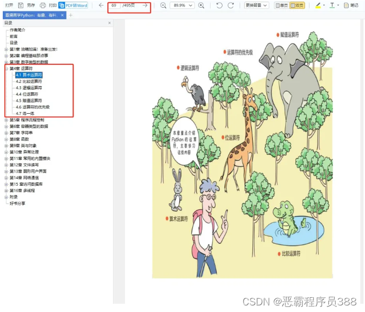Select the text underline T tool
The image size is (365, 312).
(x=332, y=5)
